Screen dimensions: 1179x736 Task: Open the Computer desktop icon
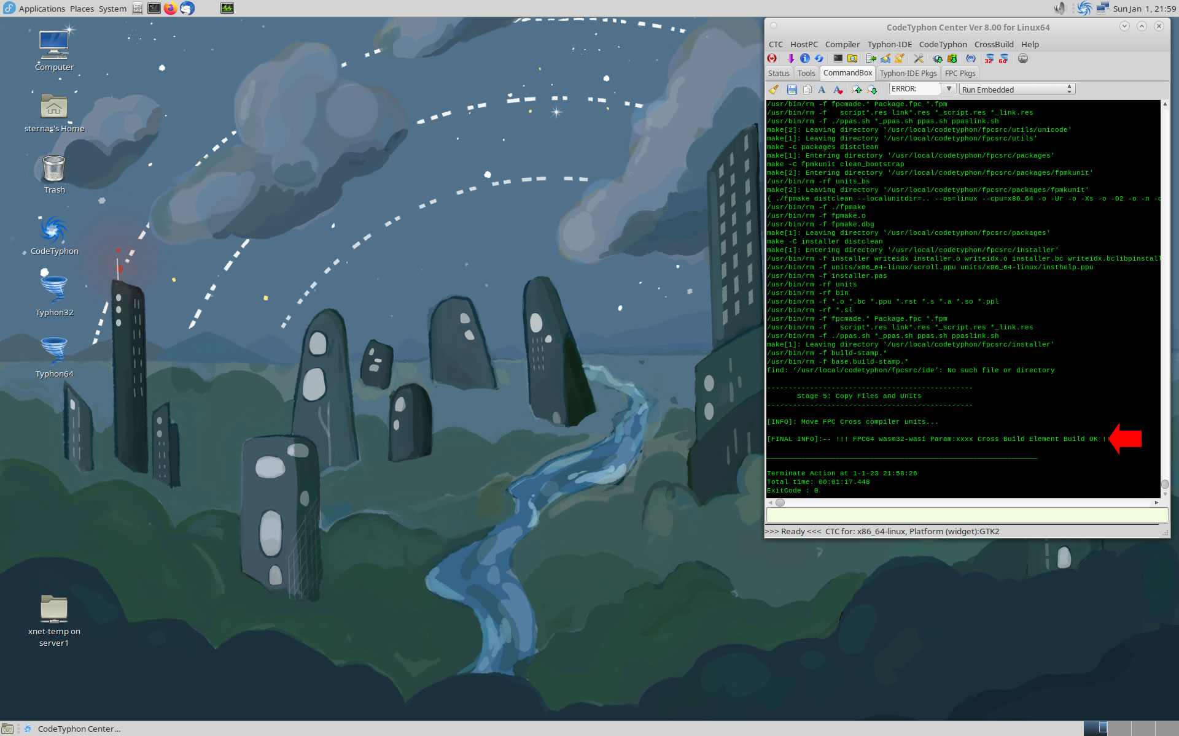[x=54, y=50]
